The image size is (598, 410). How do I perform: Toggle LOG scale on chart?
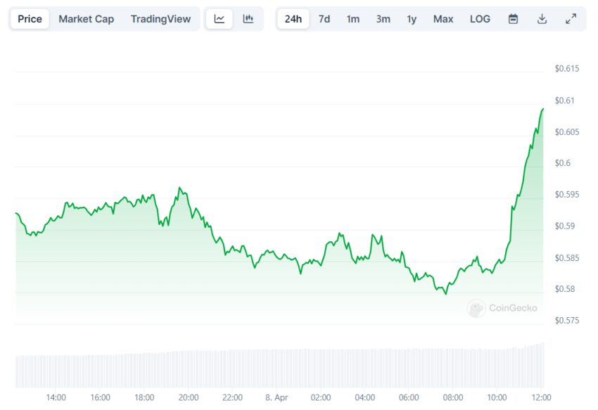(480, 19)
